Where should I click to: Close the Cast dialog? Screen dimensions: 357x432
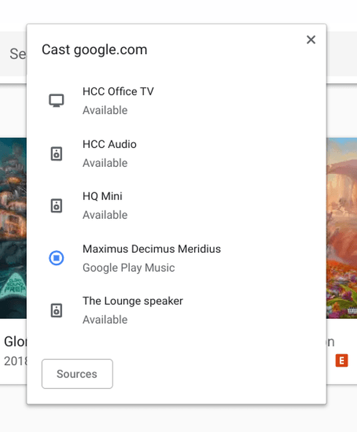(x=311, y=40)
